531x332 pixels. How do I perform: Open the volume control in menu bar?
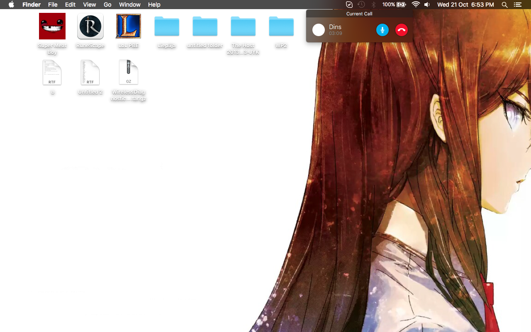pyautogui.click(x=427, y=5)
